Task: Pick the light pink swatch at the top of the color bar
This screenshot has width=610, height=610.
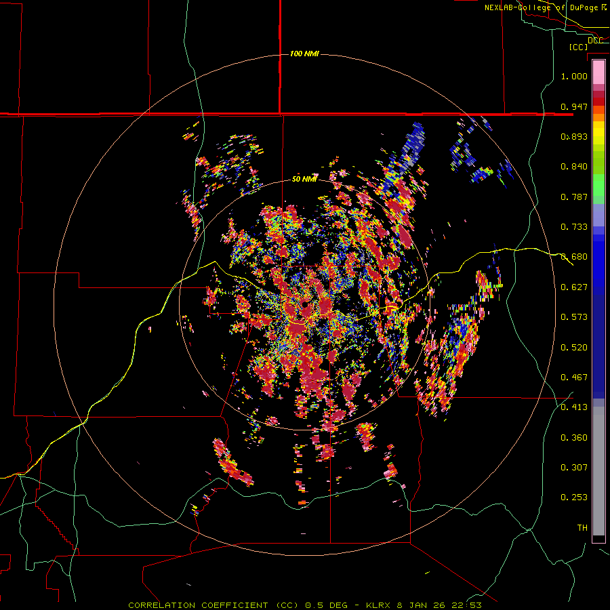Action: coord(598,72)
